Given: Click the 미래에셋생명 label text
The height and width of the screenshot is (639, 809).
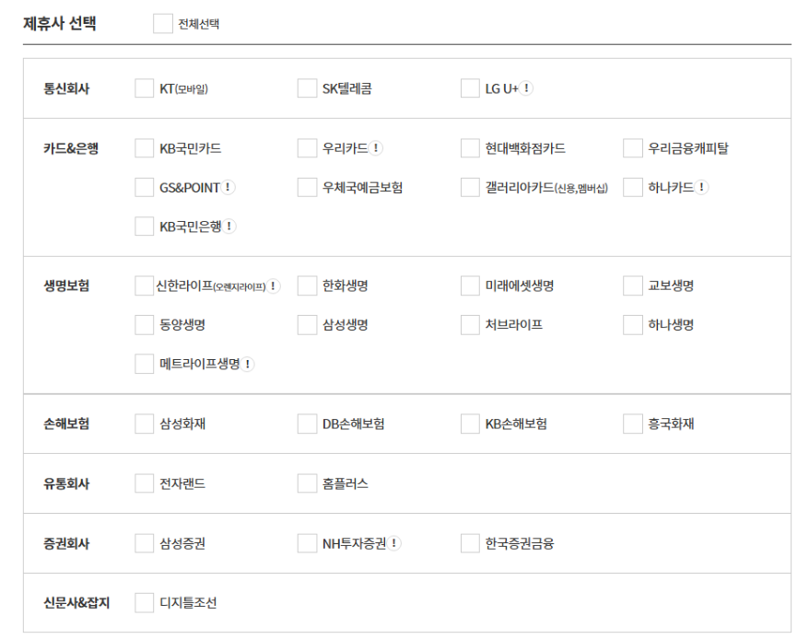Looking at the screenshot, I should (519, 286).
